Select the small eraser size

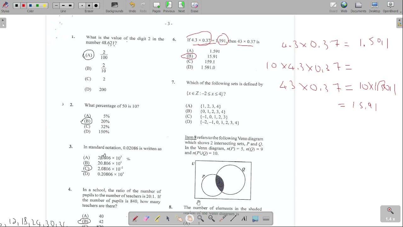click(82, 6)
